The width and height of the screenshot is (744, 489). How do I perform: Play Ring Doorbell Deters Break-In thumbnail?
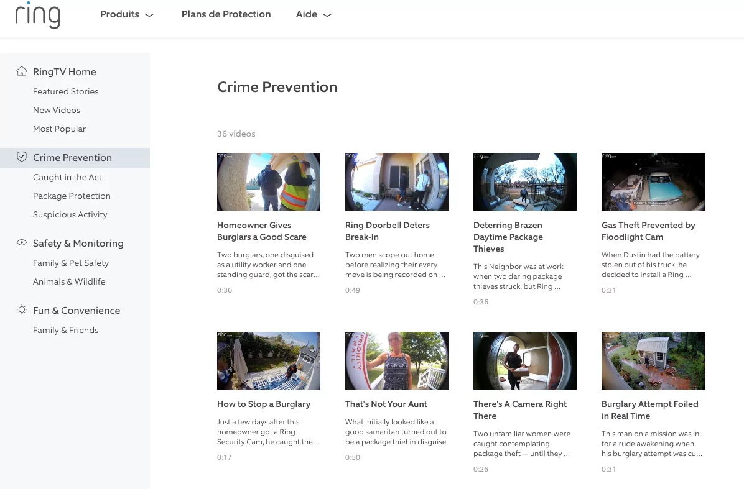[397, 181]
